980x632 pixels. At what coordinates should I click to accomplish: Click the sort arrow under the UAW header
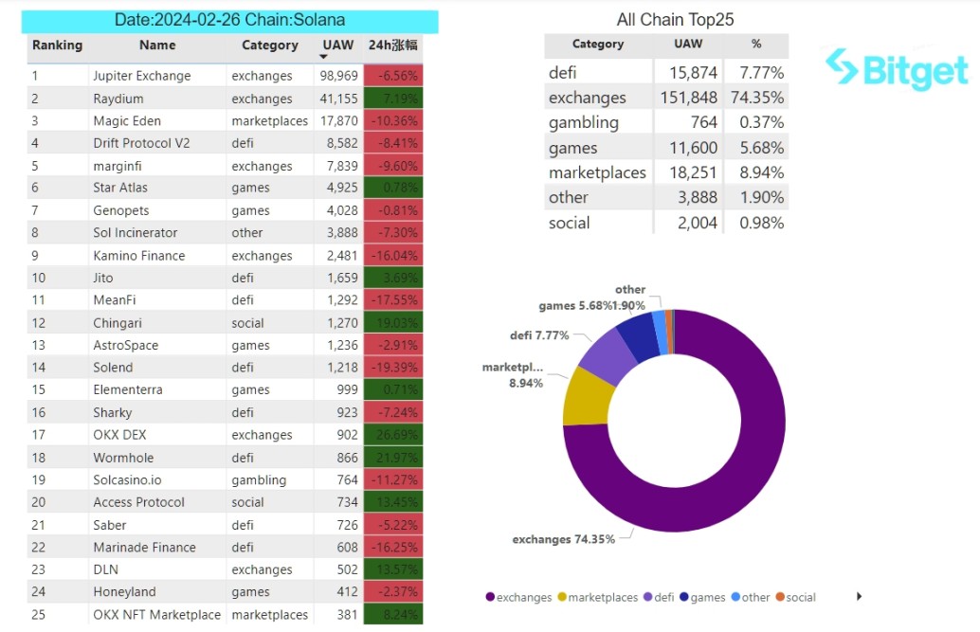click(324, 58)
